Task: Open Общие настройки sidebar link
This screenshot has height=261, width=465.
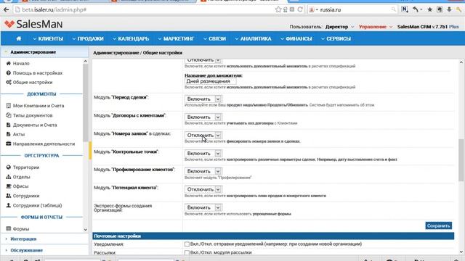Action: (x=33, y=82)
